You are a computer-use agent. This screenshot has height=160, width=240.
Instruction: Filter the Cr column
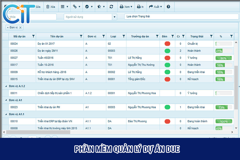click(x=183, y=36)
